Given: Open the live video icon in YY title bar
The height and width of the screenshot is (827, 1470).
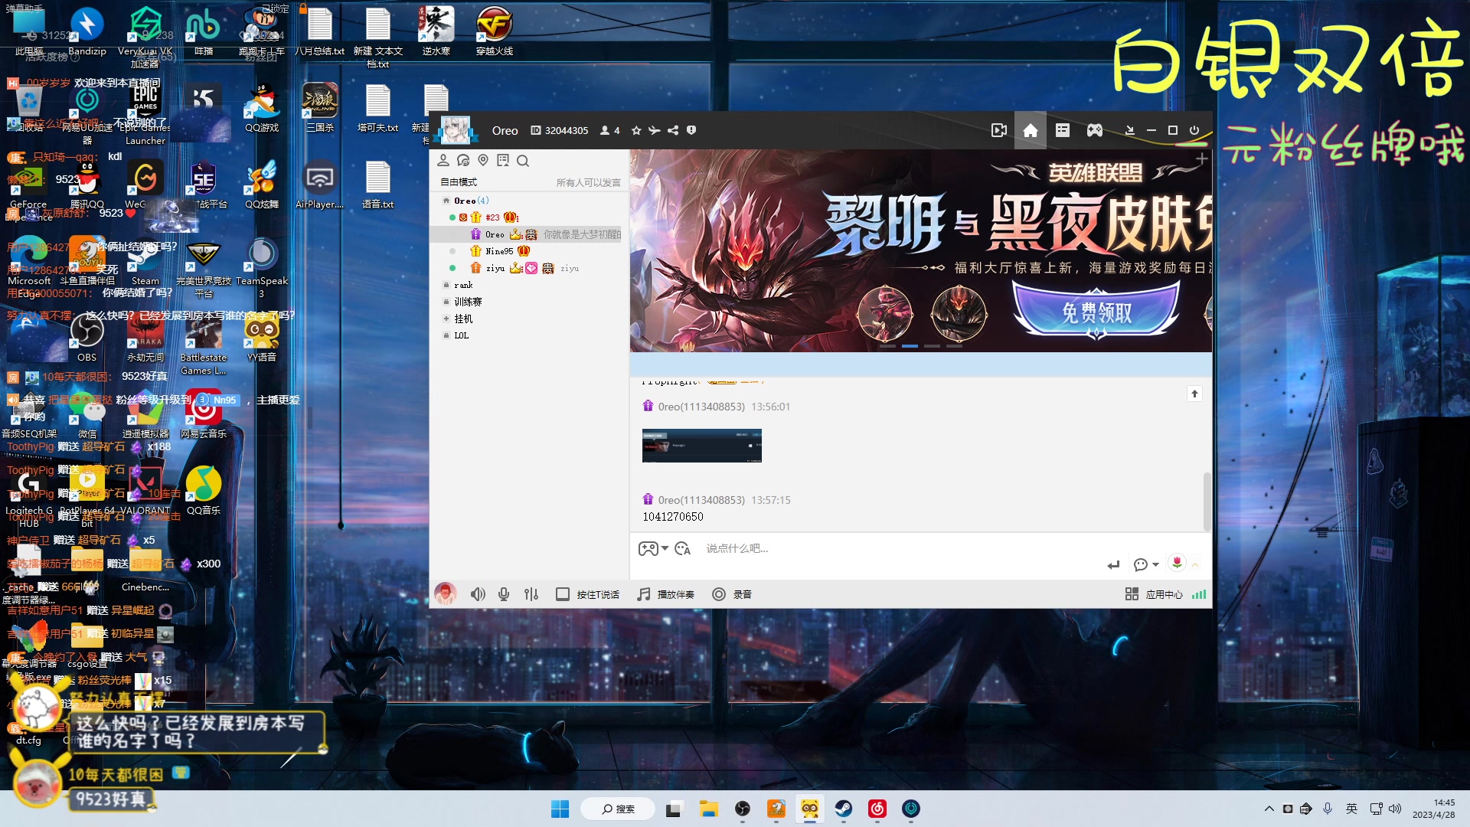Looking at the screenshot, I should [x=998, y=130].
